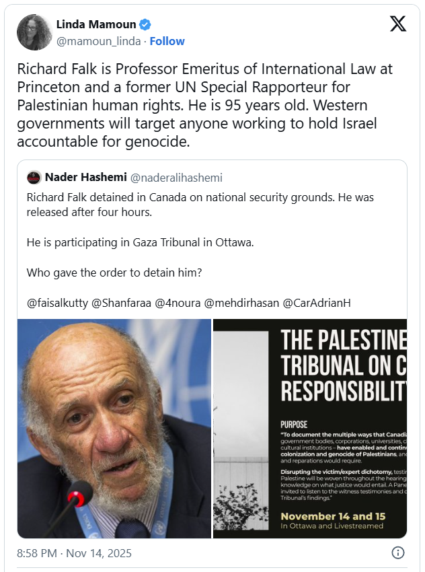Image resolution: width=425 pixels, height=572 pixels.
Task: Click the @naderalihashemi handle
Action: point(176,178)
